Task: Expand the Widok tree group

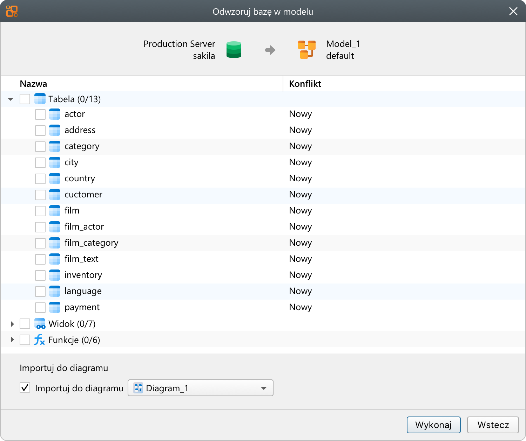Action: pyautogui.click(x=12, y=324)
